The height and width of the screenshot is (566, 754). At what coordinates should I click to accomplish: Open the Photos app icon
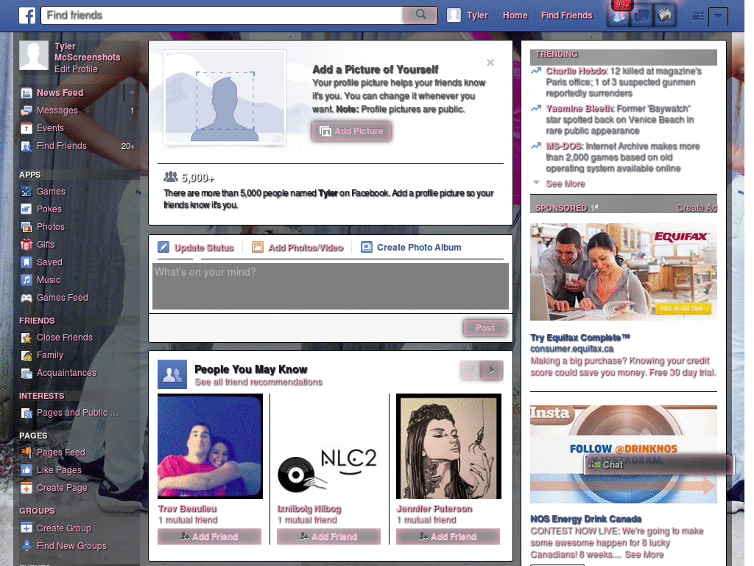(27, 227)
